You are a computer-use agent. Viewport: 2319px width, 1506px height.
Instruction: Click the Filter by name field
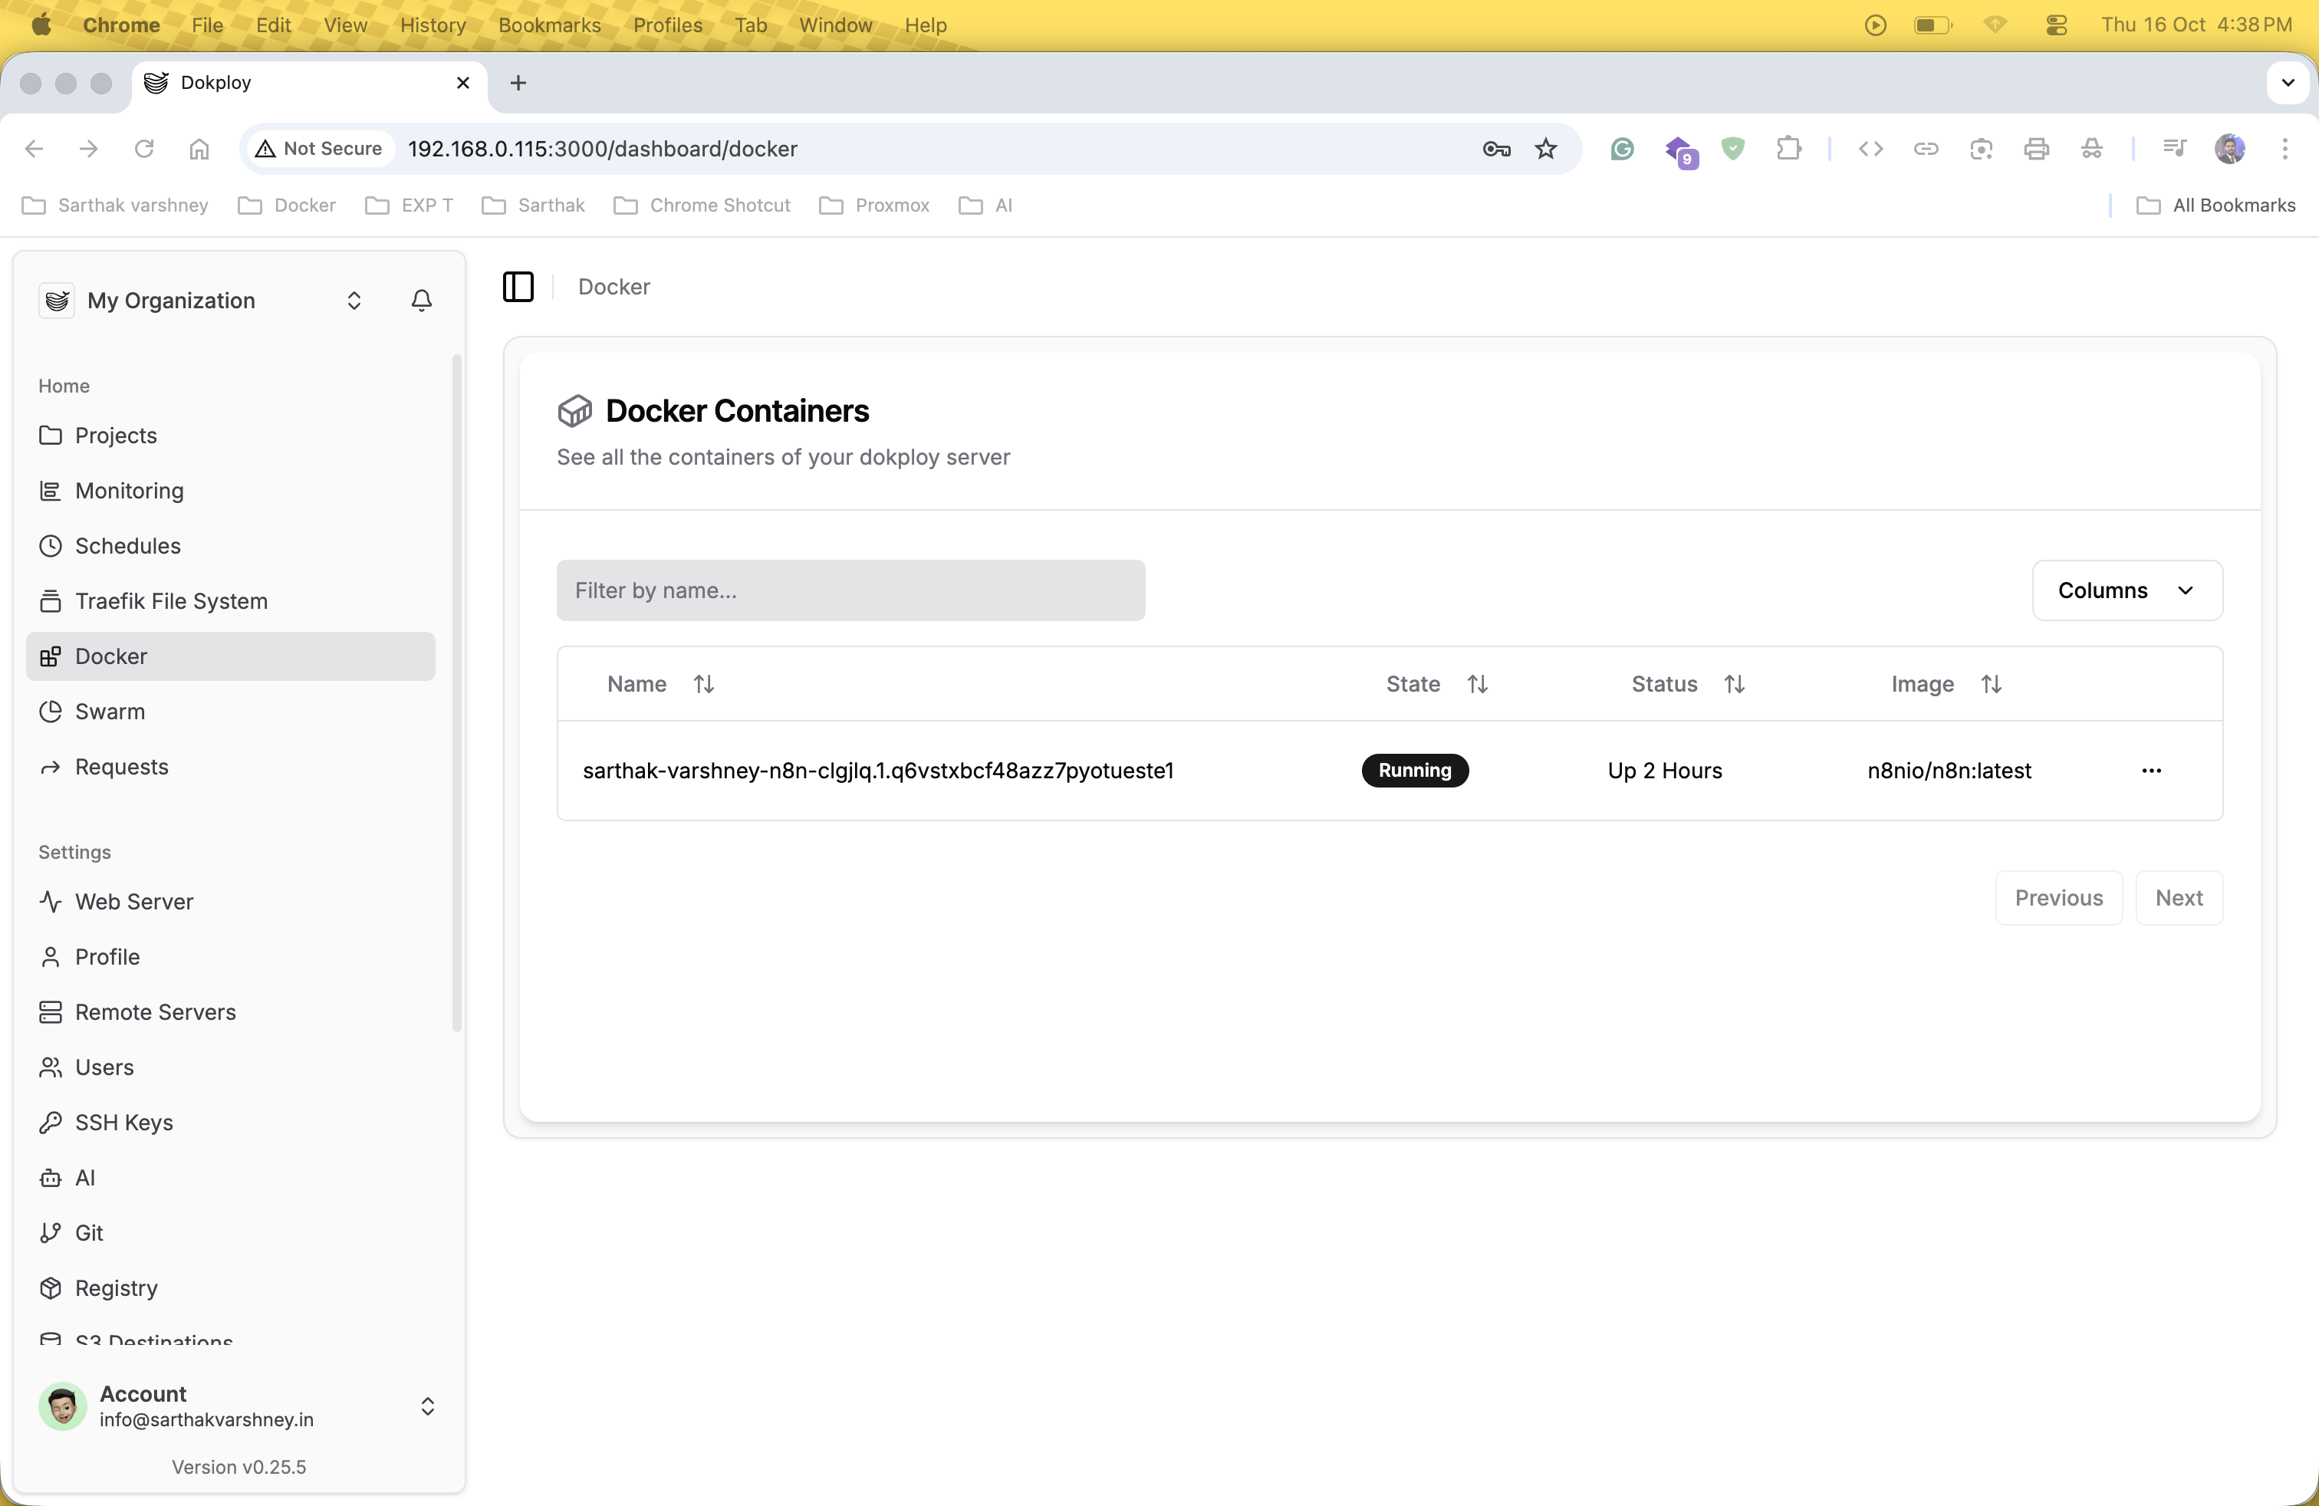pyautogui.click(x=850, y=590)
